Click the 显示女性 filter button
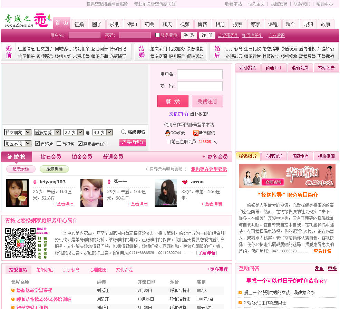 click(x=21, y=169)
